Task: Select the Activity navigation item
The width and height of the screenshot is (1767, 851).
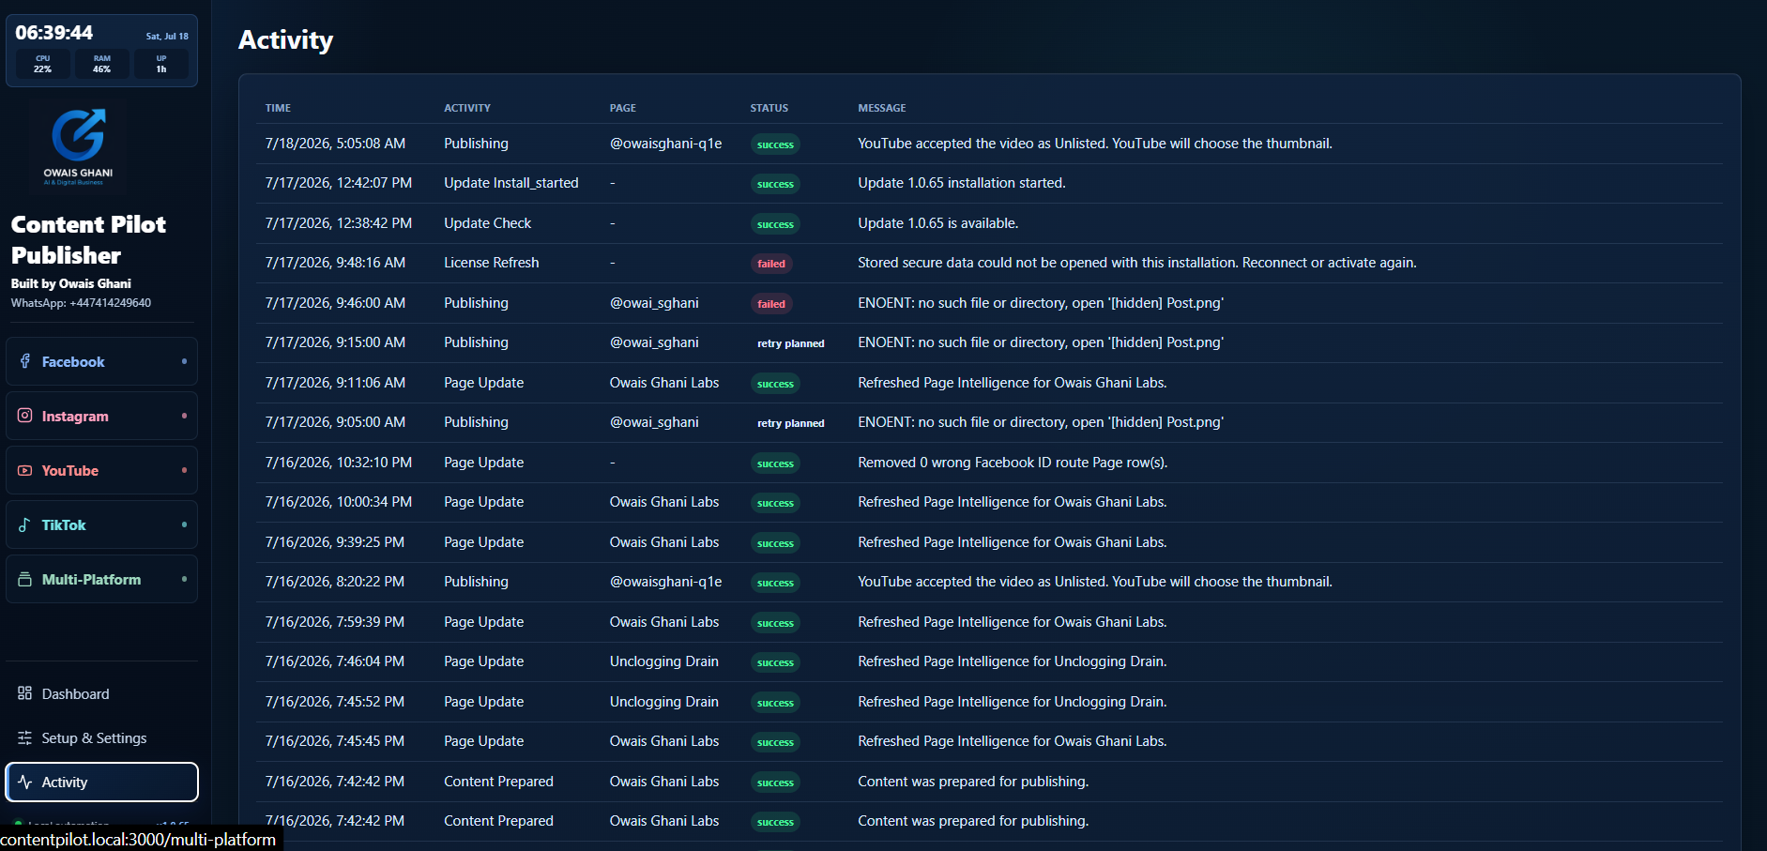Action: pyautogui.click(x=101, y=782)
